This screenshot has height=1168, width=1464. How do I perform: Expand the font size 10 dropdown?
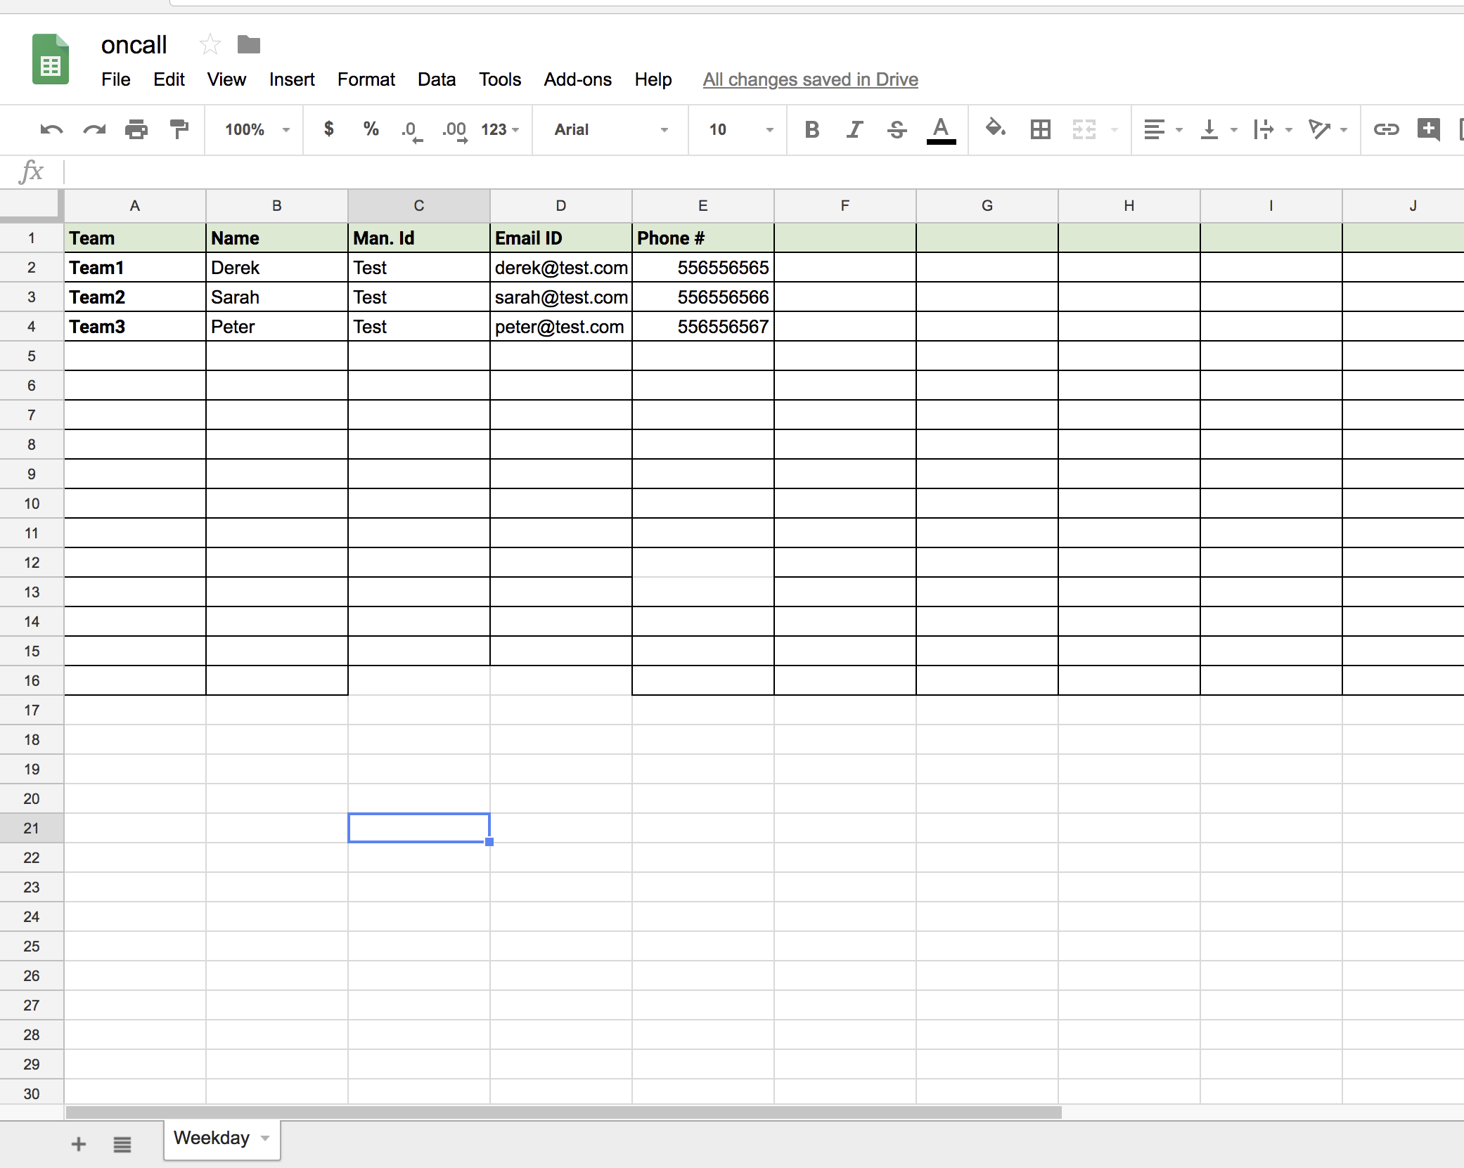[x=740, y=130]
